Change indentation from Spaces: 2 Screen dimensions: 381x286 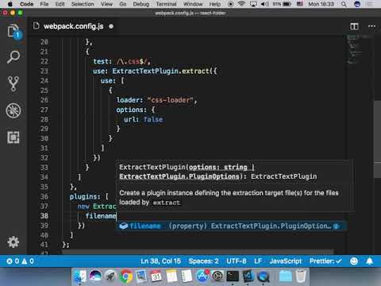[x=203, y=261]
